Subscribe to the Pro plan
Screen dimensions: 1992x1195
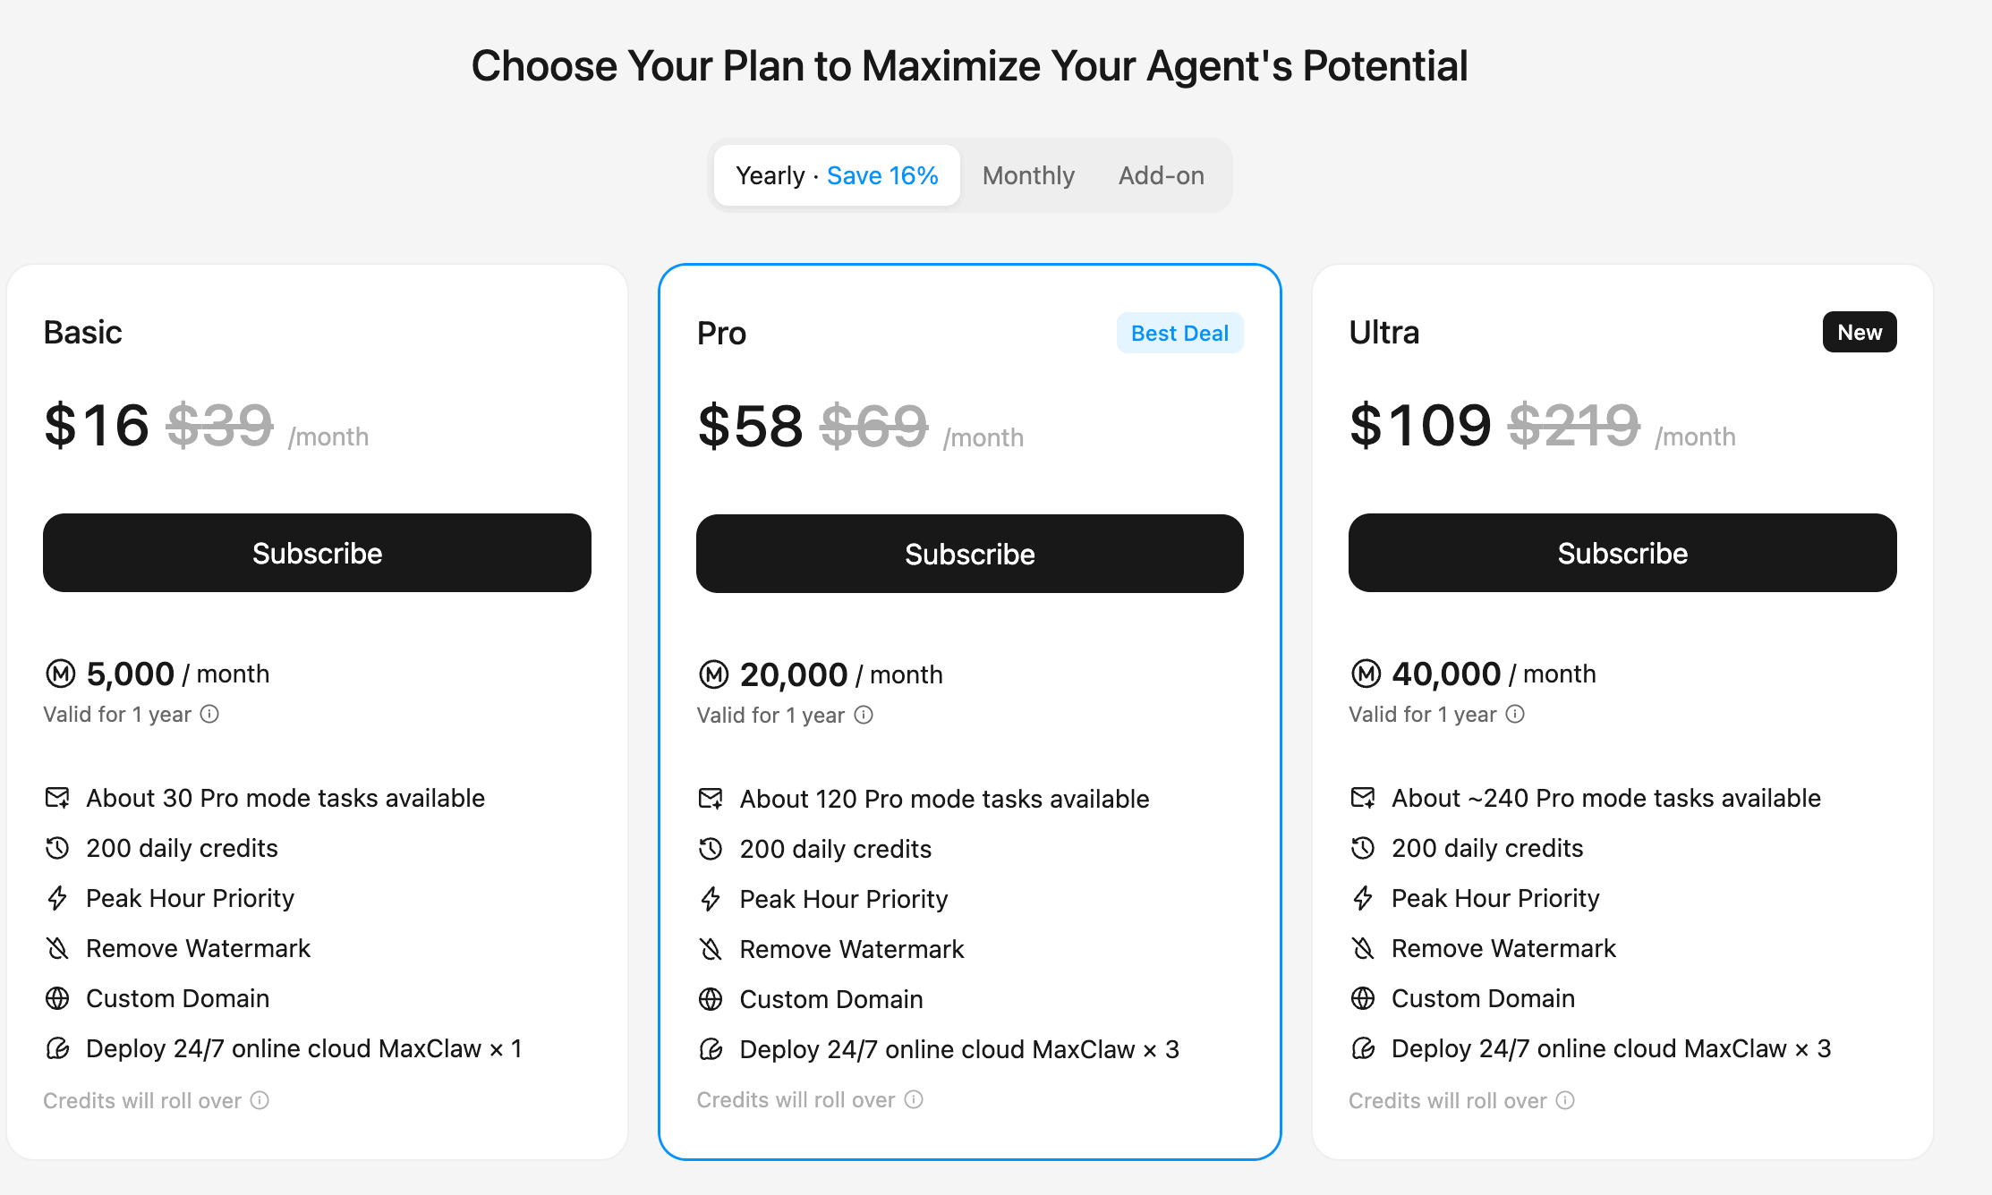[x=969, y=554]
